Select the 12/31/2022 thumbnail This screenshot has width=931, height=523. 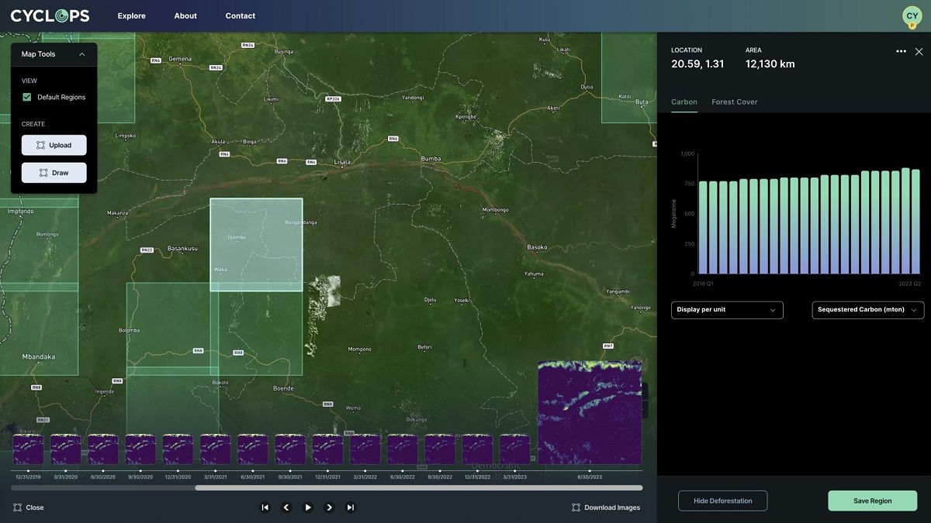click(x=477, y=449)
